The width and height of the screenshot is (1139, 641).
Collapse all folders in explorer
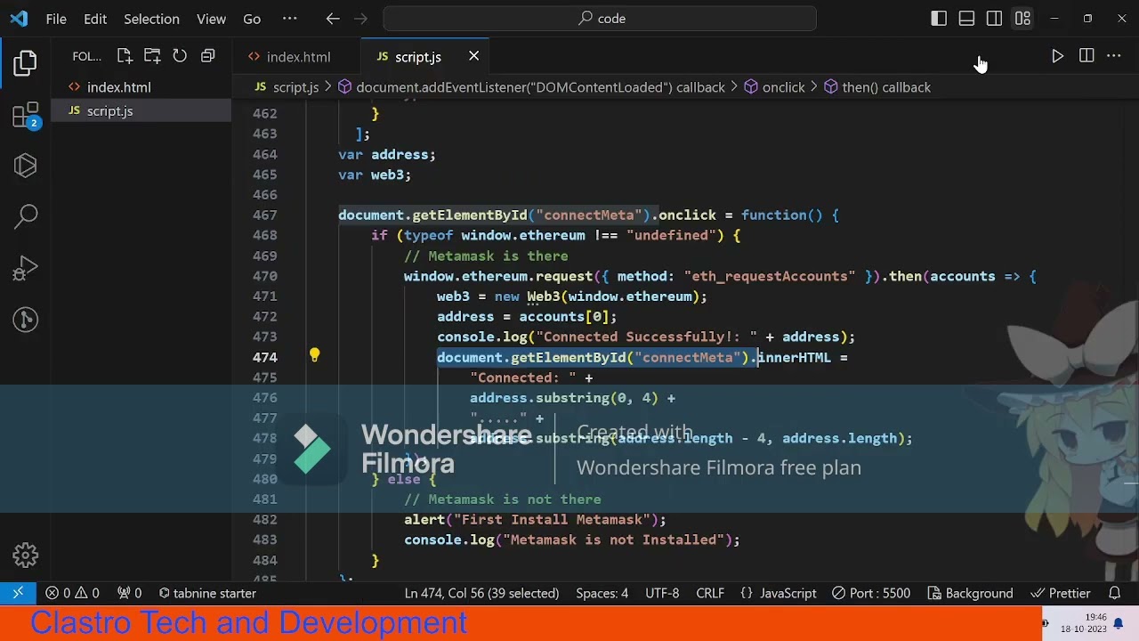tap(208, 56)
